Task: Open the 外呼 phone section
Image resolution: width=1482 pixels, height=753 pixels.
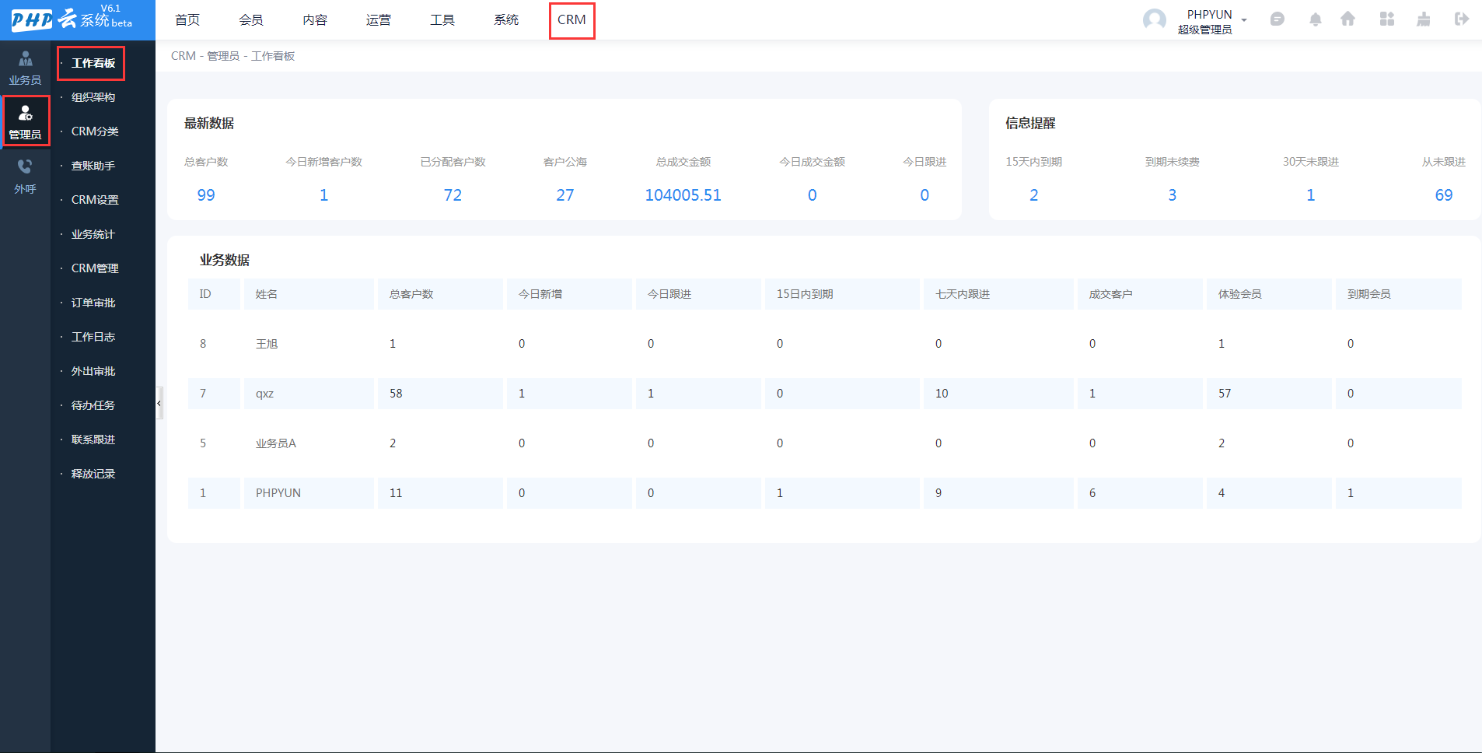Action: [25, 177]
